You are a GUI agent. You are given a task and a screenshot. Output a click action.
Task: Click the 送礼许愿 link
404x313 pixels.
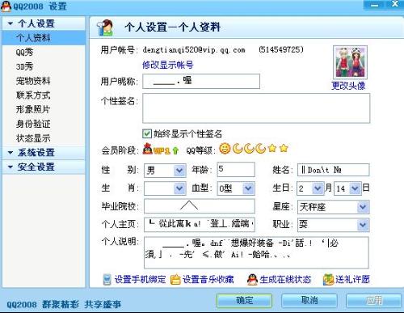[352, 279]
